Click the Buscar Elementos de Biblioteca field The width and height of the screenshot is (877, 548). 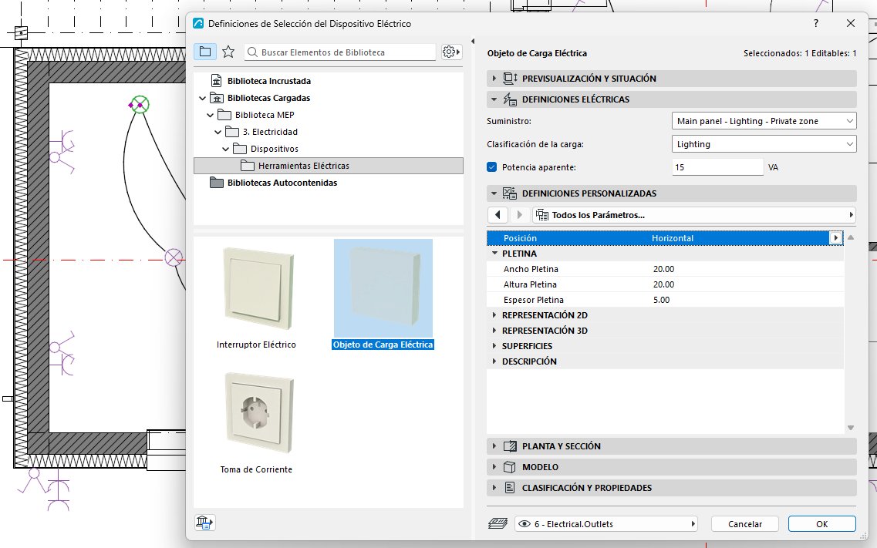[x=340, y=52]
